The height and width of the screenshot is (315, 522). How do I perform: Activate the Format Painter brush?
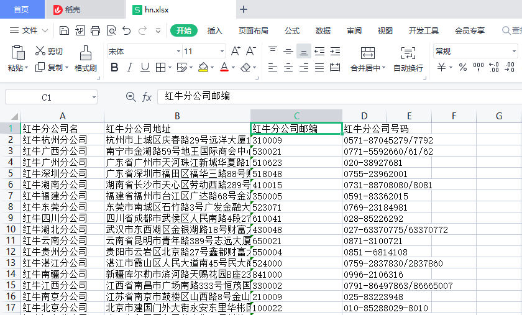click(x=86, y=58)
